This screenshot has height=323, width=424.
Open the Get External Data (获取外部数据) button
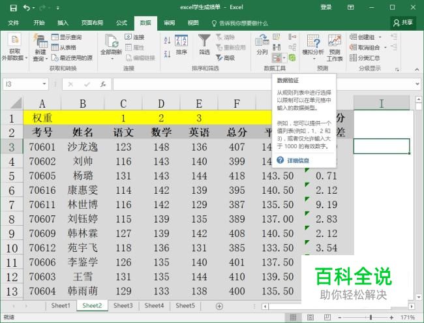pyautogui.click(x=14, y=48)
